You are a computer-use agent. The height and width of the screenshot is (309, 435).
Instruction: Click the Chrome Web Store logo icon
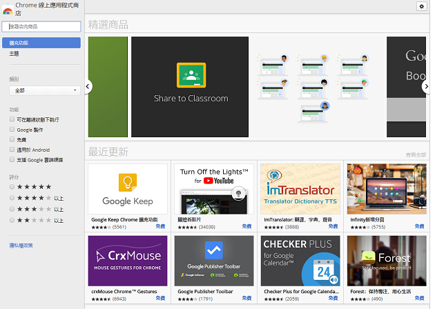coord(8,10)
